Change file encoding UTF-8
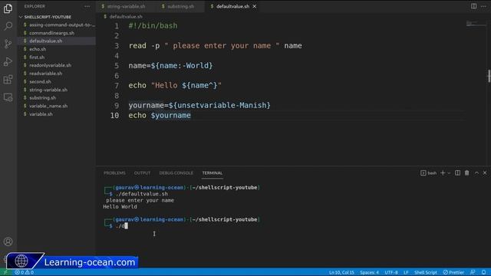The height and width of the screenshot is (276, 491). click(x=391, y=272)
